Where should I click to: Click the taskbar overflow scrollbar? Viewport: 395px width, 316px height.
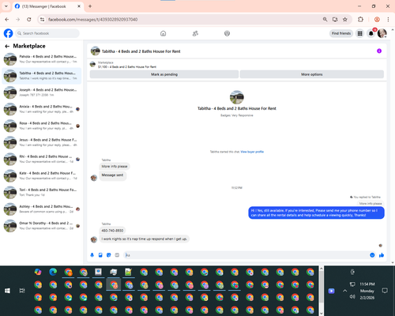tap(322, 291)
